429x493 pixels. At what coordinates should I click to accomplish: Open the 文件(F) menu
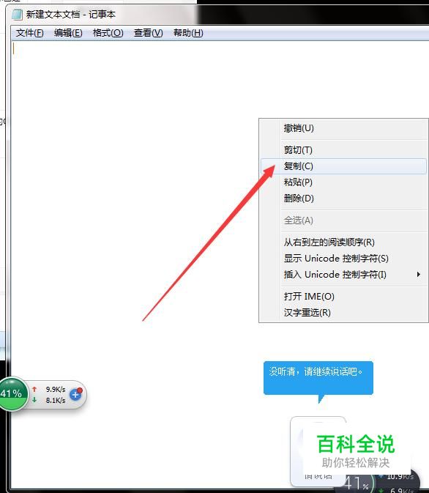coord(29,33)
